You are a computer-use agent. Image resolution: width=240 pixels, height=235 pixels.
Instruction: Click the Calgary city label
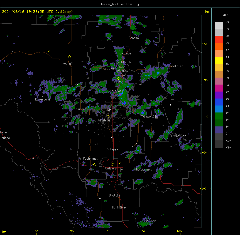pos(111,168)
